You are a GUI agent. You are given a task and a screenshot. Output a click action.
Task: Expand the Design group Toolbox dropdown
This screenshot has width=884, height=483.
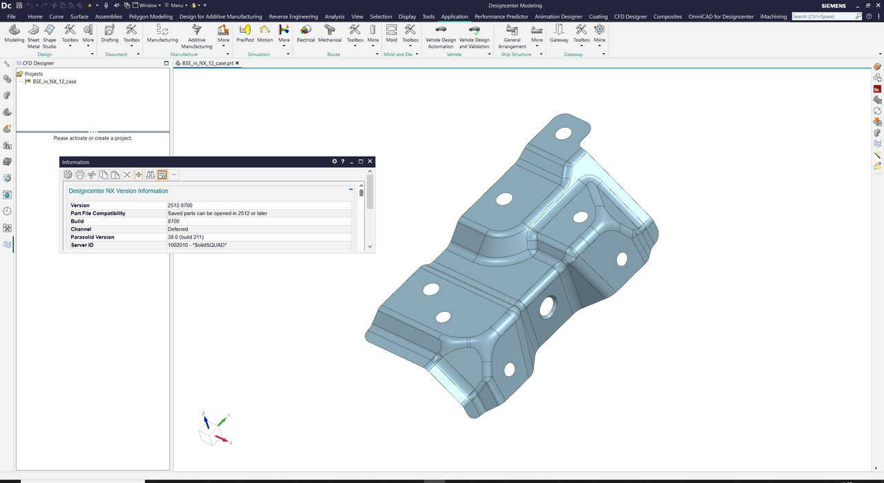70,37
